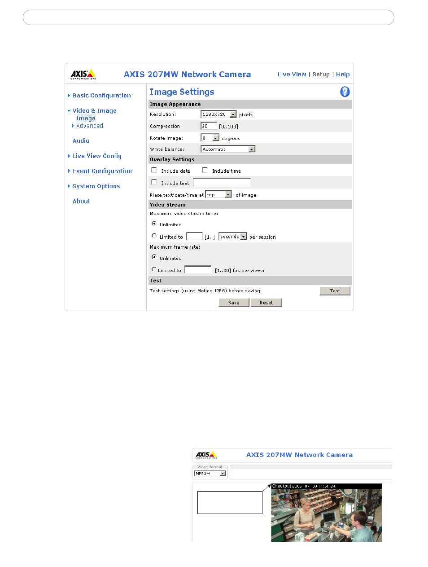Click the video stream time limit field
This screenshot has height=567, width=428.
(x=194, y=237)
